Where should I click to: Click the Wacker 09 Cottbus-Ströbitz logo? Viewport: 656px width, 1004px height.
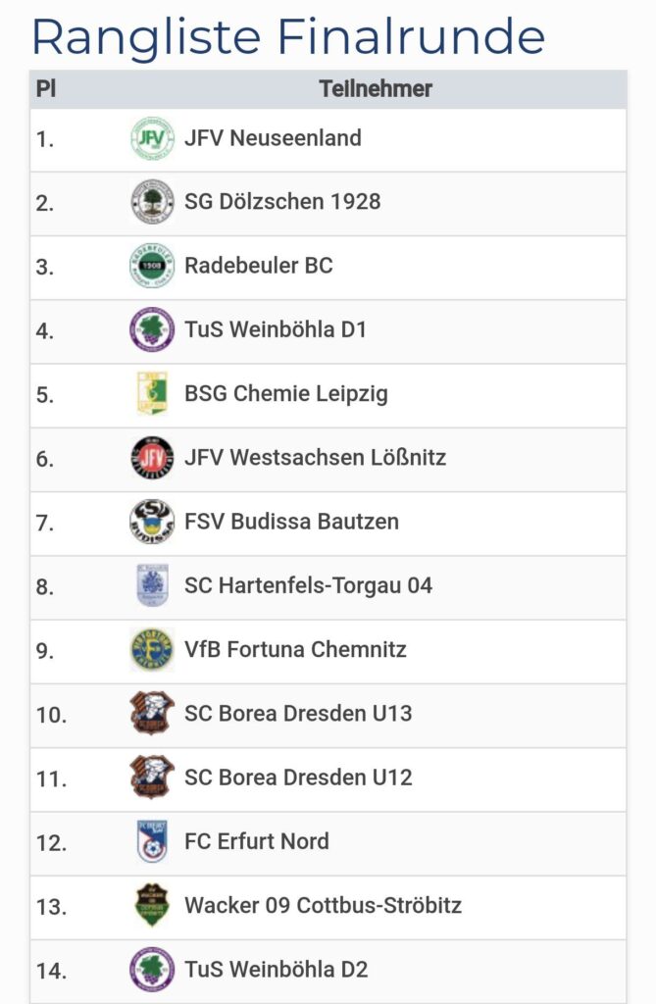(152, 905)
